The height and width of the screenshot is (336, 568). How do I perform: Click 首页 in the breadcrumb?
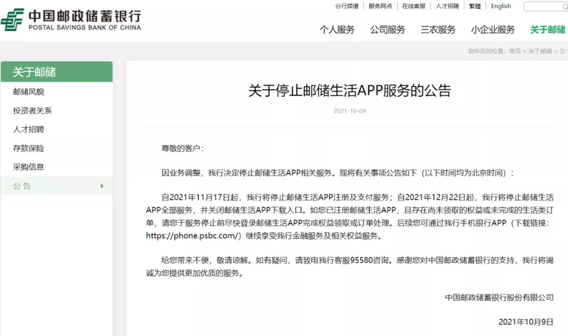click(514, 51)
